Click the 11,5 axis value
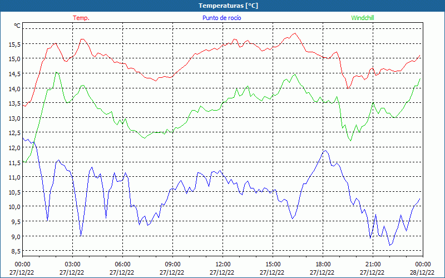The width and height of the screenshot is (445, 278). pyautogui.click(x=15, y=163)
